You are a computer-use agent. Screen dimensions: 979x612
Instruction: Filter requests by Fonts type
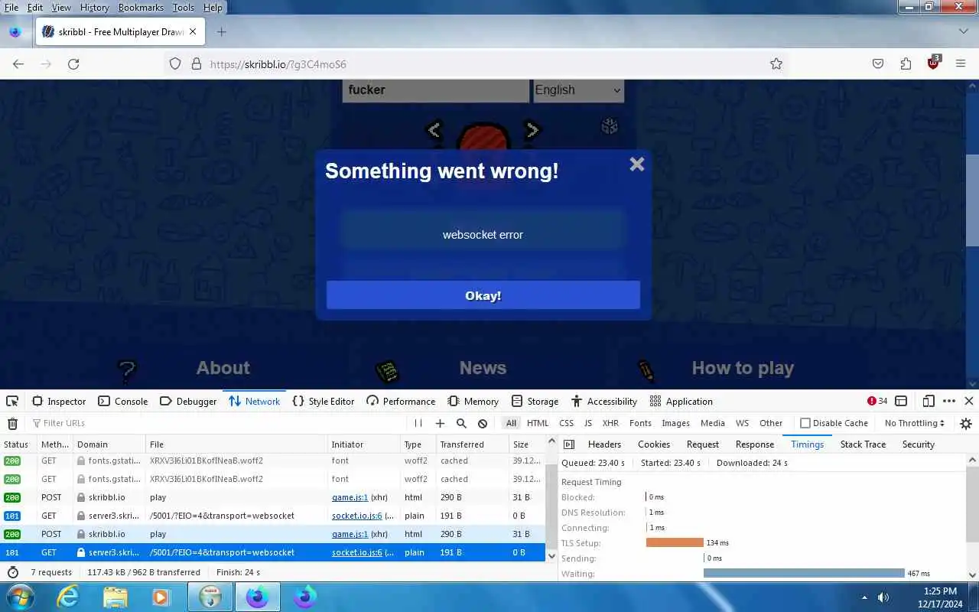coord(640,423)
